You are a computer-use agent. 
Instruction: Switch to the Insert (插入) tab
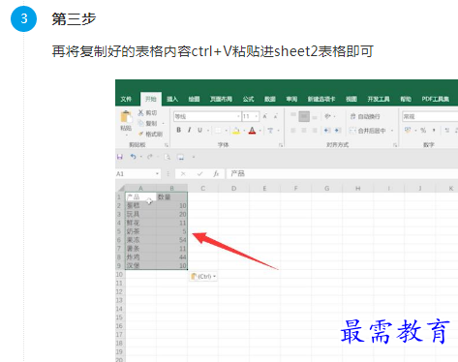coord(172,99)
